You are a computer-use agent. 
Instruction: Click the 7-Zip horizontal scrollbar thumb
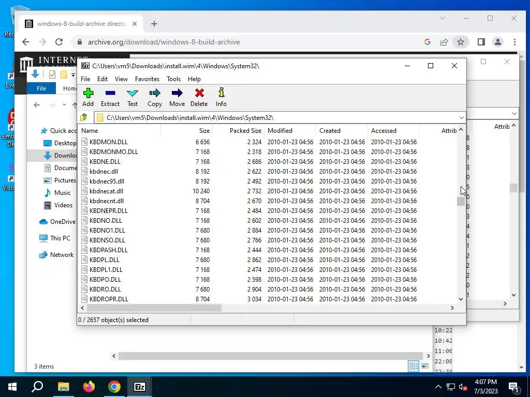[x=154, y=308]
